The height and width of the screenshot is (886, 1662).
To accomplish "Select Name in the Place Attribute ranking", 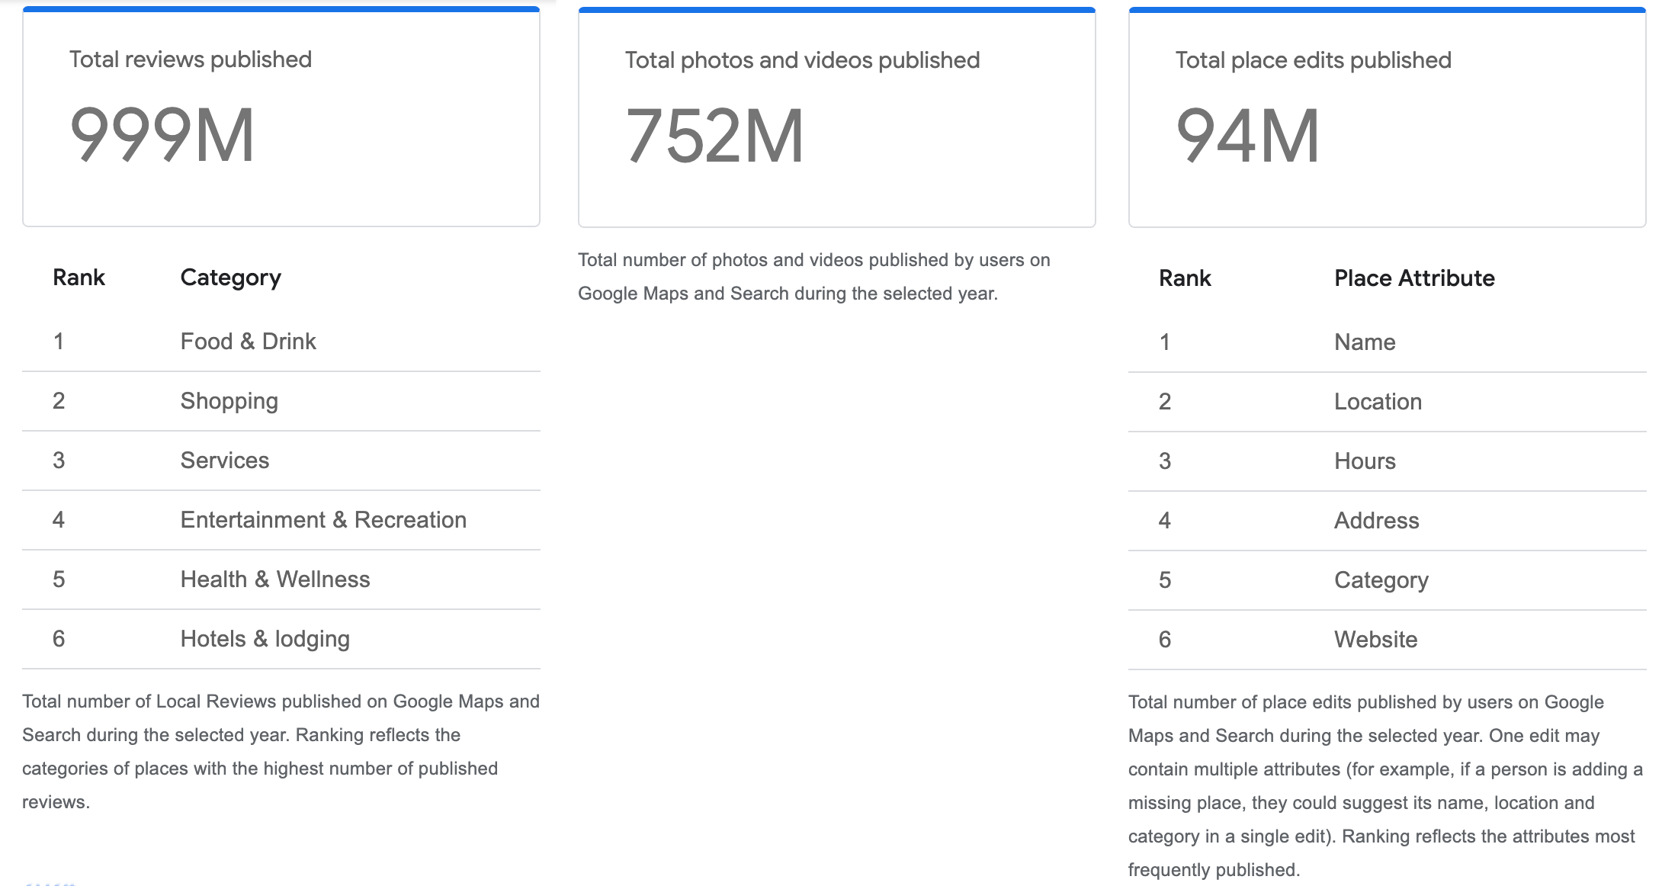I will (x=1364, y=342).
